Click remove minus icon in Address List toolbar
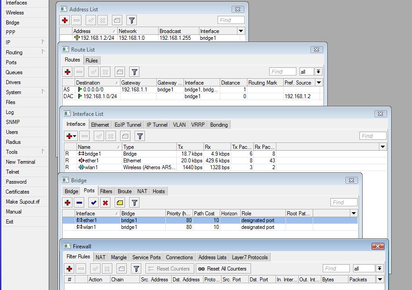The height and width of the screenshot is (290, 412). (x=77, y=20)
